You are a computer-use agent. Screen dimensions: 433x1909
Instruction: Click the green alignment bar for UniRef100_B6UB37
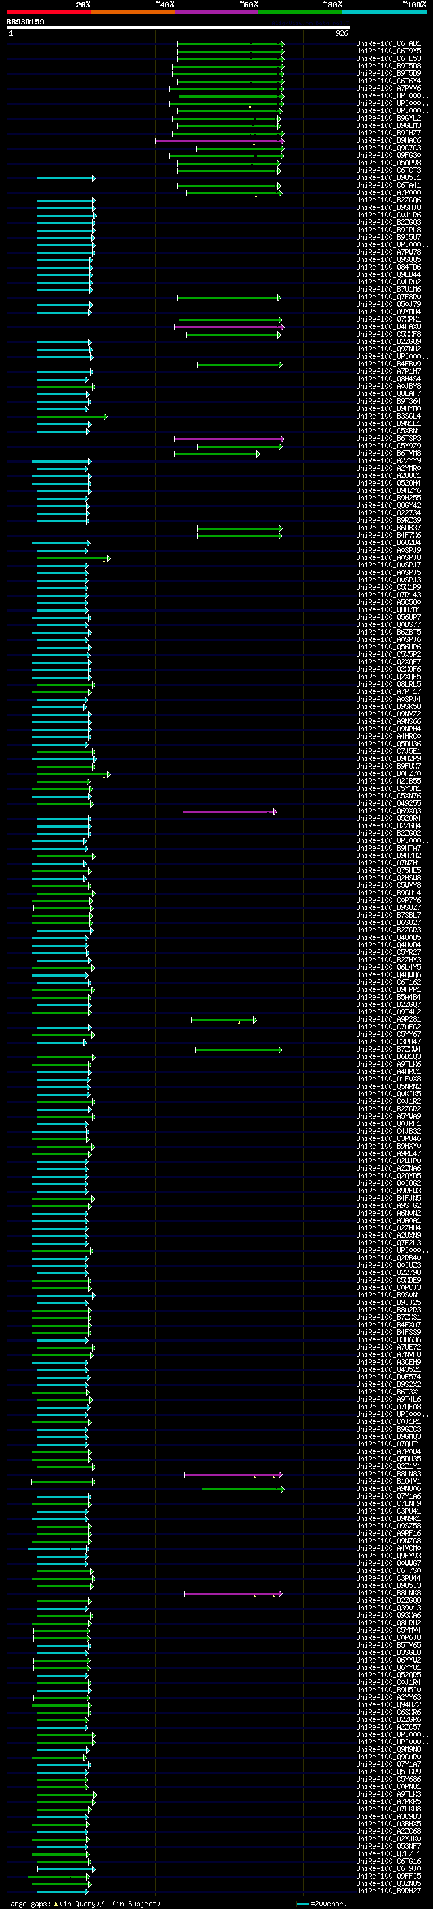(x=240, y=528)
